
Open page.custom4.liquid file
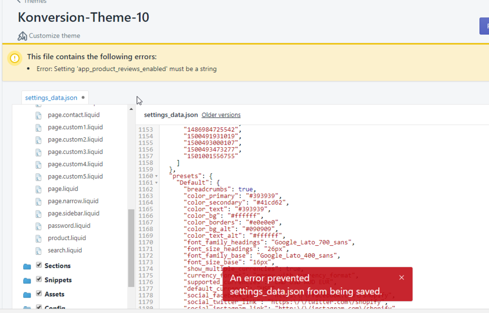[75, 164]
